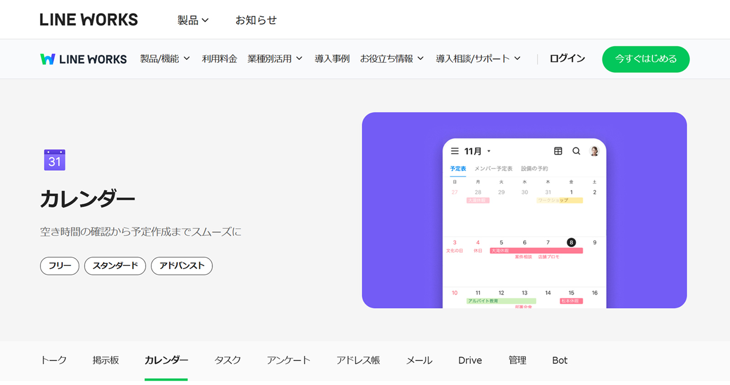Viewport: 730px width, 385px height.
Task: Click the grid view icon in mockup
Action: [558, 151]
